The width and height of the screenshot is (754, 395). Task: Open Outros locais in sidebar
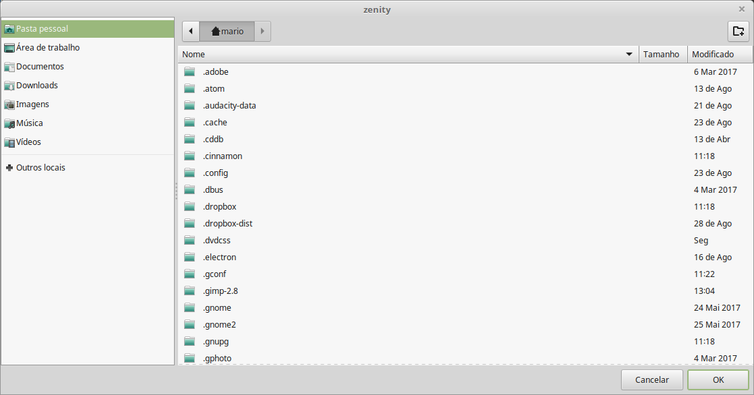click(40, 167)
